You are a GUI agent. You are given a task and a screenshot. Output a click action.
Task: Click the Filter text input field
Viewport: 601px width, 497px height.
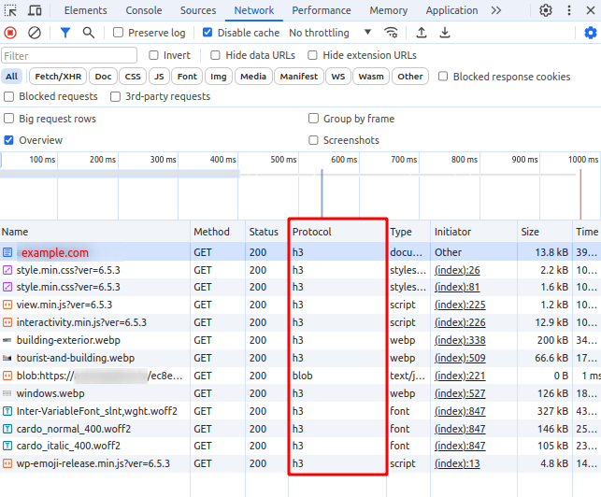point(68,55)
